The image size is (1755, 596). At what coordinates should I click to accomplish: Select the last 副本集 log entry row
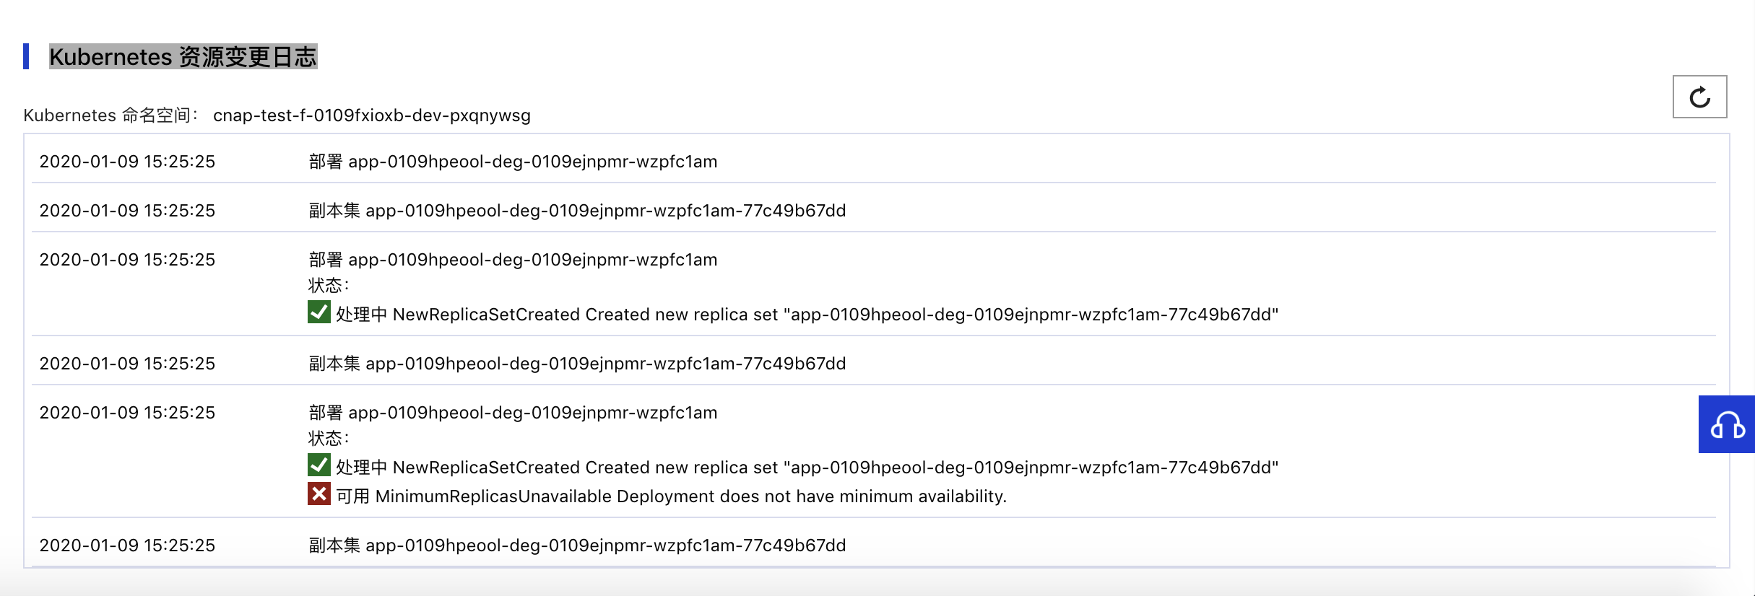[874, 545]
